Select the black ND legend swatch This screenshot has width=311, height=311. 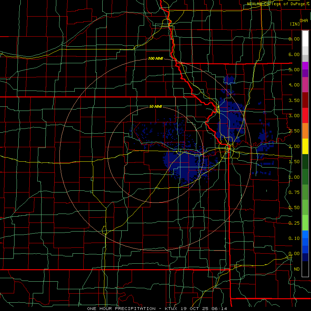(305, 269)
